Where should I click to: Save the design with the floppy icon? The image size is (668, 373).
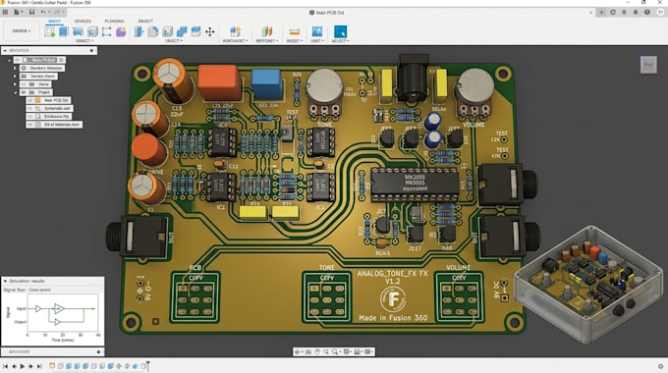[x=31, y=13]
